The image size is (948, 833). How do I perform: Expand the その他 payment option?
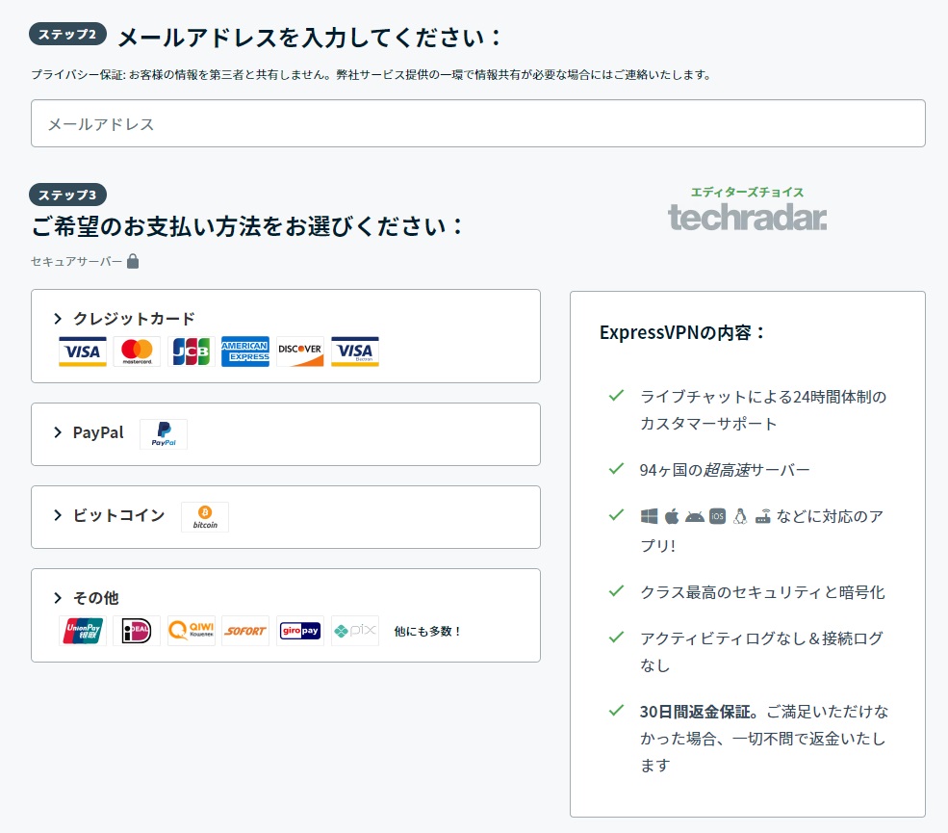286,615
